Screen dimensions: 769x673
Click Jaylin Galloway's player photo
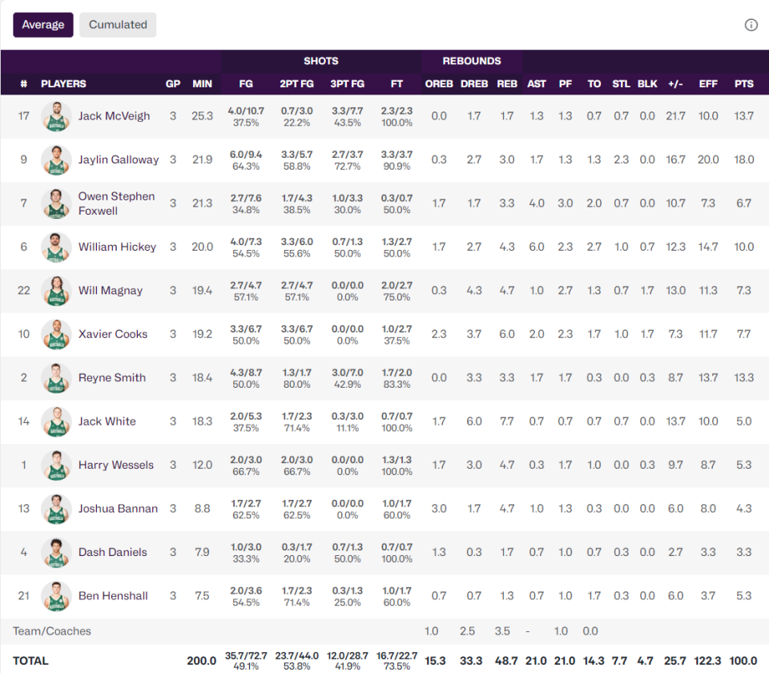[x=56, y=160]
